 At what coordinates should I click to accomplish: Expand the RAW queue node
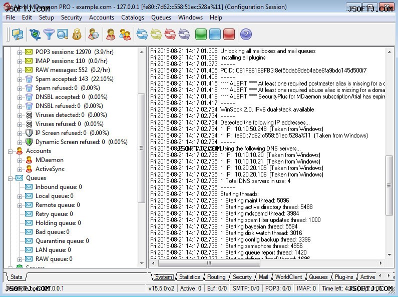point(20,259)
